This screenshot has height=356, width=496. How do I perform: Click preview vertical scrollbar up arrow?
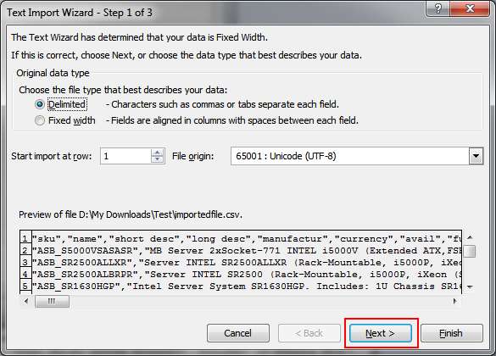coord(470,237)
